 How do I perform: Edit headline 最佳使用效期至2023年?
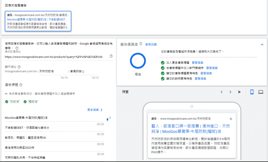coord(54,148)
